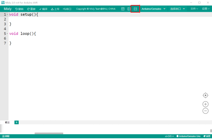Open the Arduino/Genuino board dropdown
The width and height of the screenshot is (212, 139).
pos(153,9)
